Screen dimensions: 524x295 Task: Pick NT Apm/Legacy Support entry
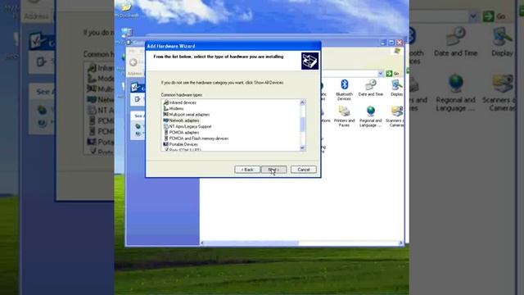click(187, 126)
